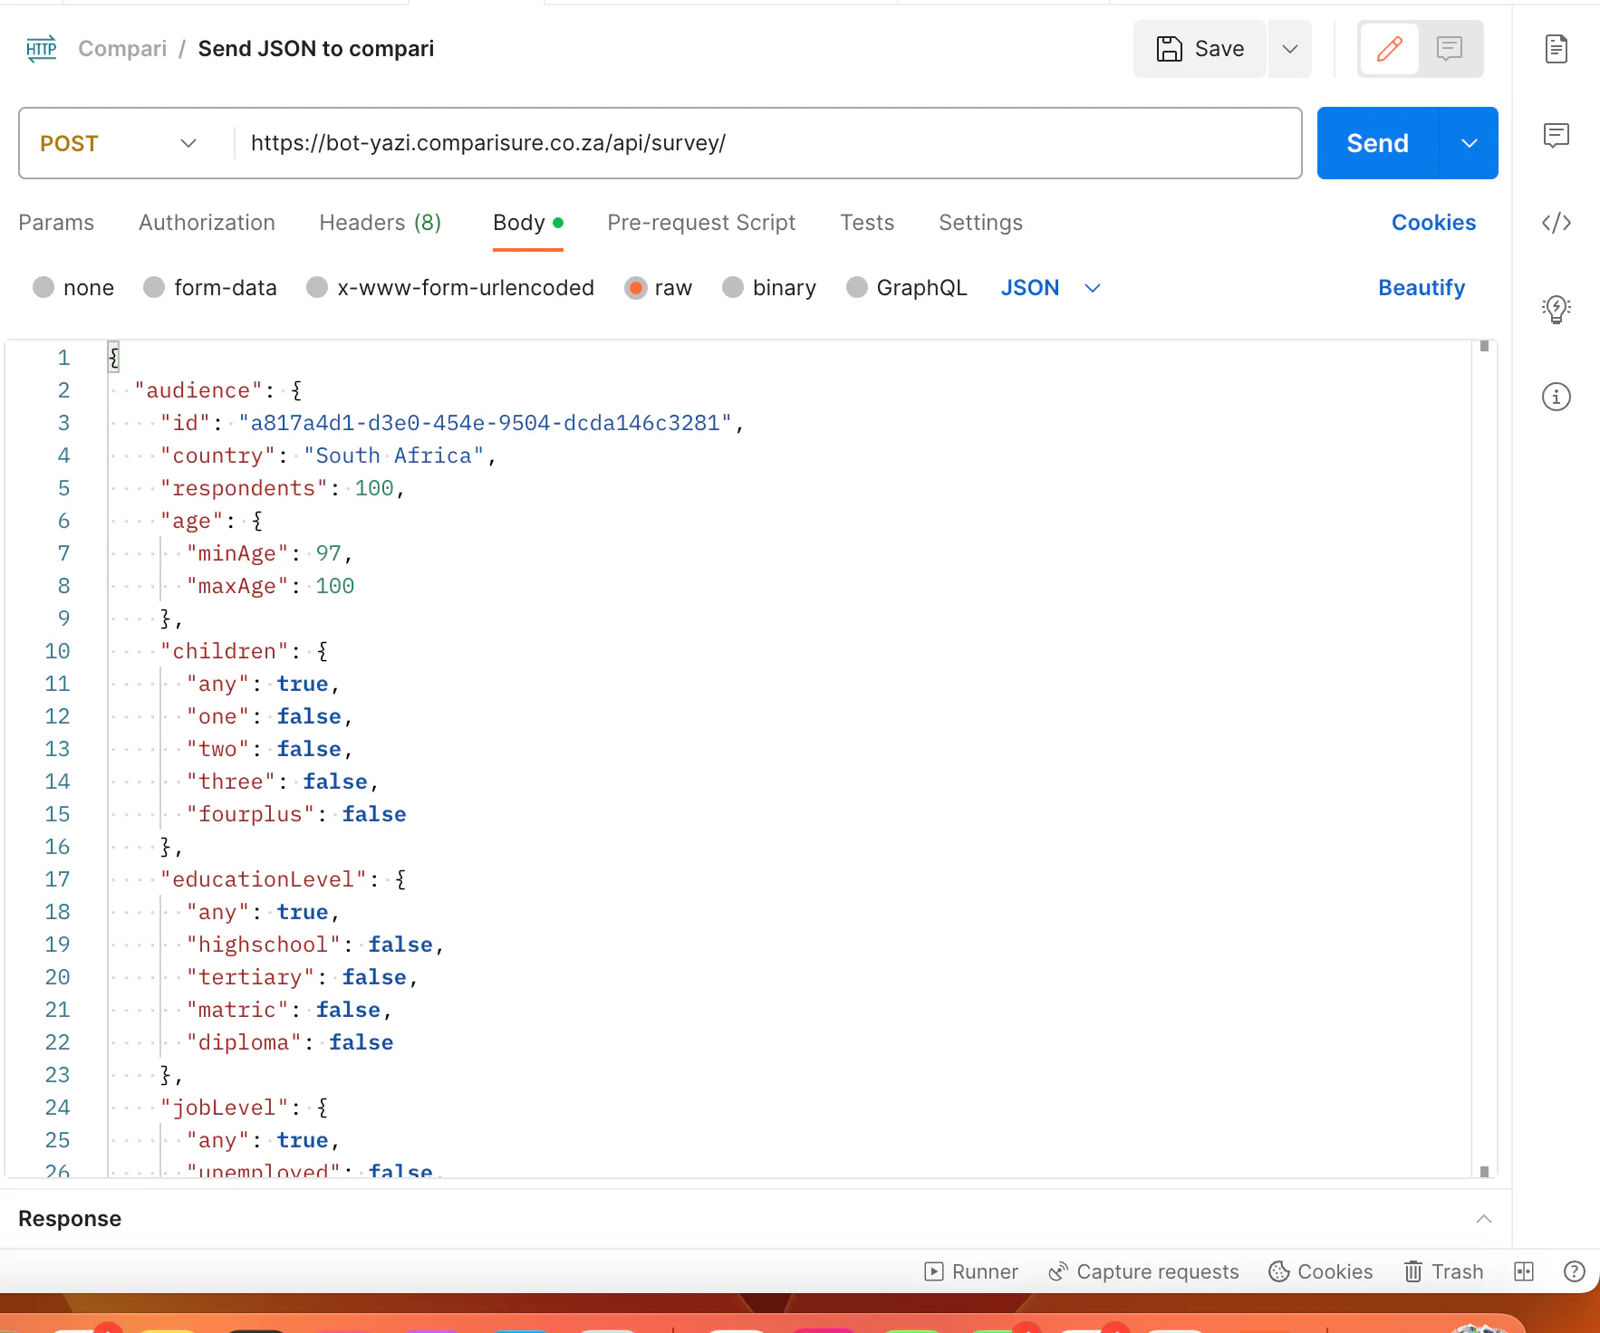Open the Comments icon in right sidebar
Image resolution: width=1600 pixels, height=1333 pixels.
click(x=1556, y=136)
